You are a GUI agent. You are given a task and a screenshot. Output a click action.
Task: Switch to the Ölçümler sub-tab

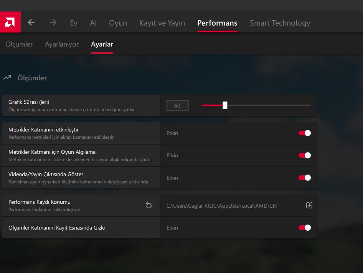(19, 44)
